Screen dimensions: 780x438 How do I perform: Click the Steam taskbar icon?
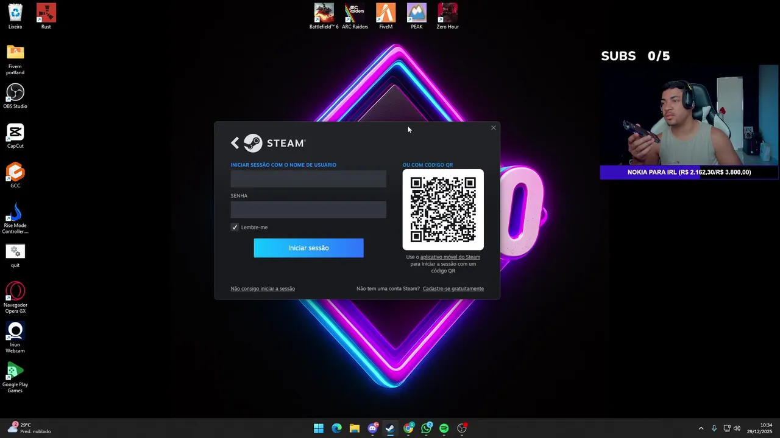(390, 428)
